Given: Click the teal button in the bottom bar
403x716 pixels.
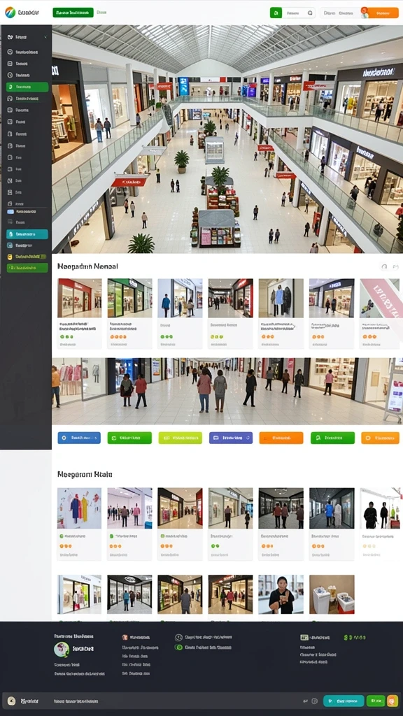Looking at the screenshot, I should (344, 701).
